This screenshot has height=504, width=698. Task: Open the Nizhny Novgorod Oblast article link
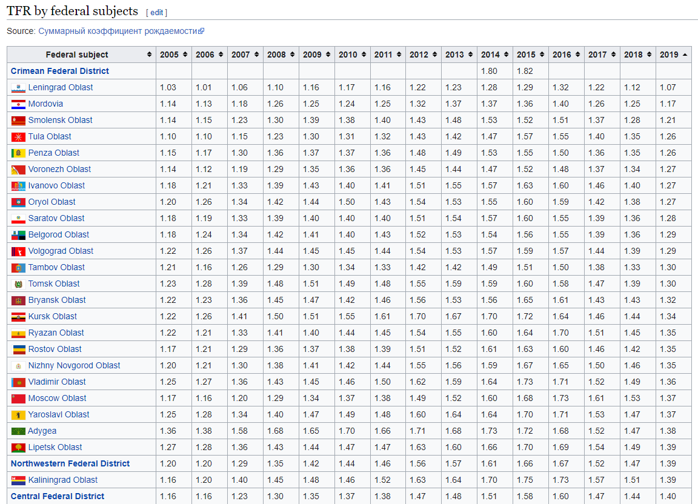74,365
